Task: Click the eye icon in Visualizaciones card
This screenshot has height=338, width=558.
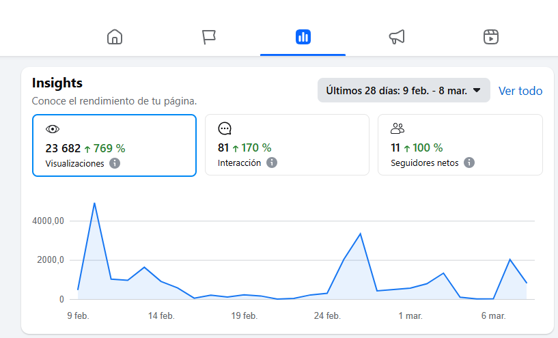Action: [x=53, y=129]
